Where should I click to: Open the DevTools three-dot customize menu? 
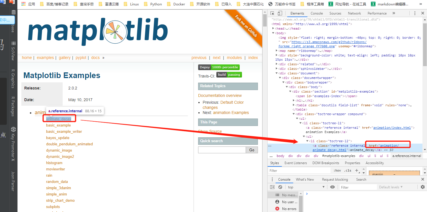415,13
